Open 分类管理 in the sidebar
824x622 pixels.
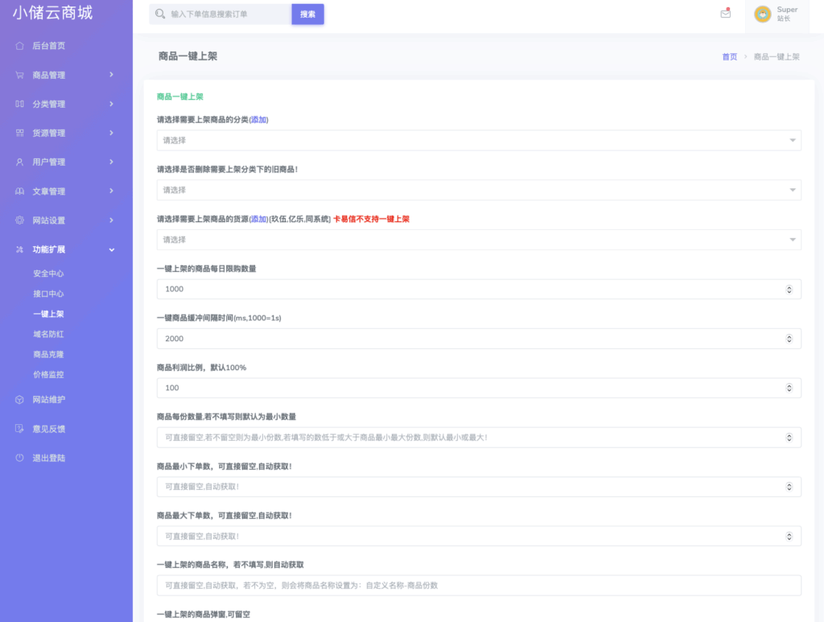(x=48, y=104)
